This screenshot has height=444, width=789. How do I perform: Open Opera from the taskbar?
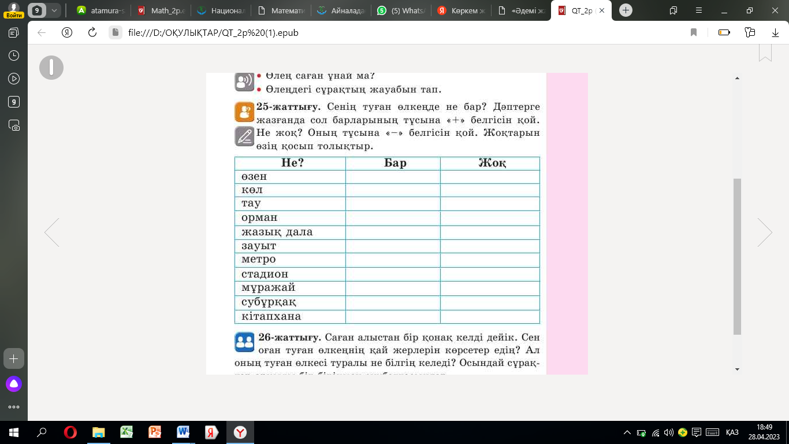click(x=70, y=432)
